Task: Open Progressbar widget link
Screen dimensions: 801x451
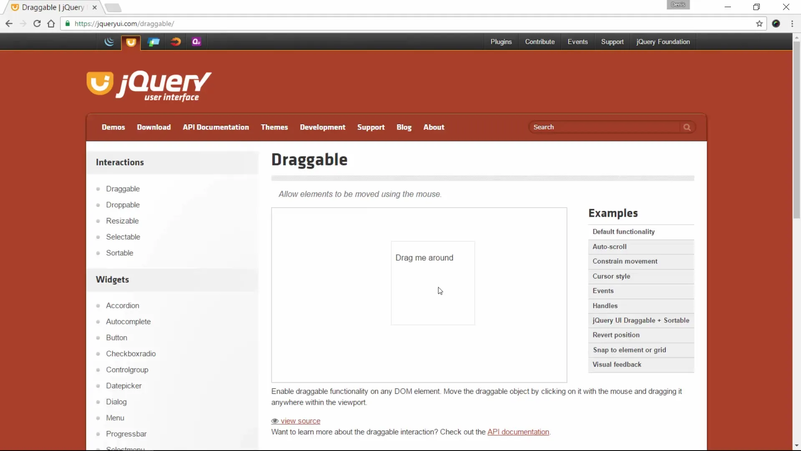Action: coord(126,434)
